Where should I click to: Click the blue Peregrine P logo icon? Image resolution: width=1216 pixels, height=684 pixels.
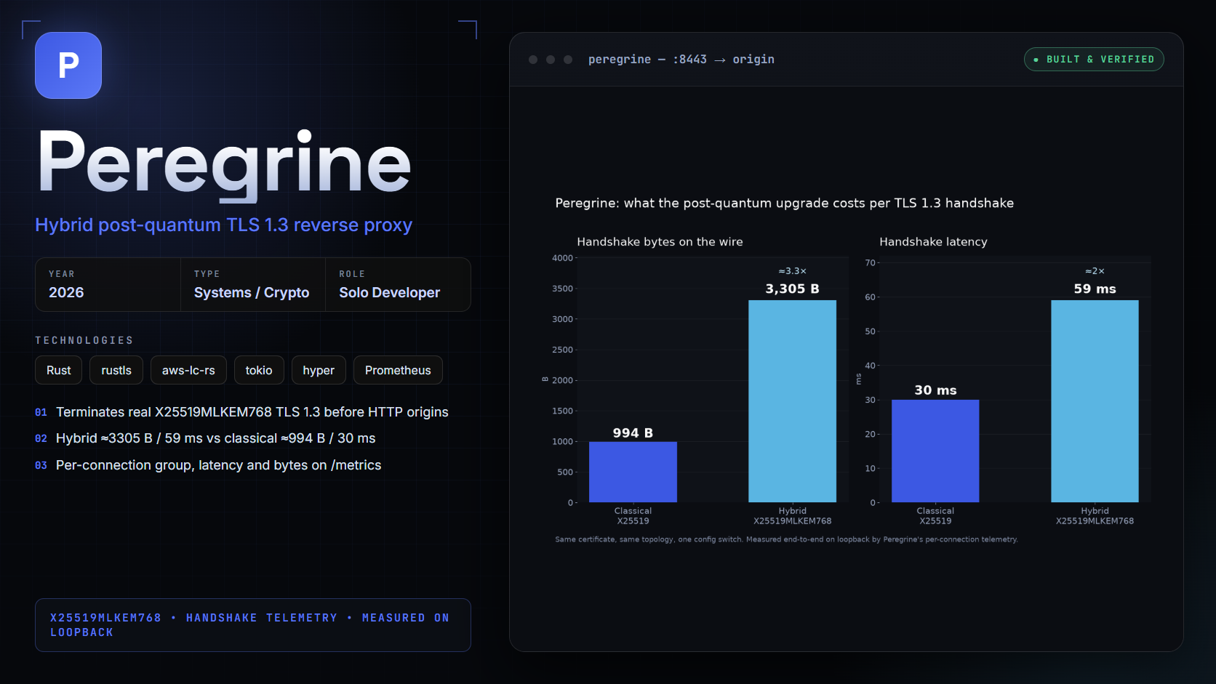point(68,65)
